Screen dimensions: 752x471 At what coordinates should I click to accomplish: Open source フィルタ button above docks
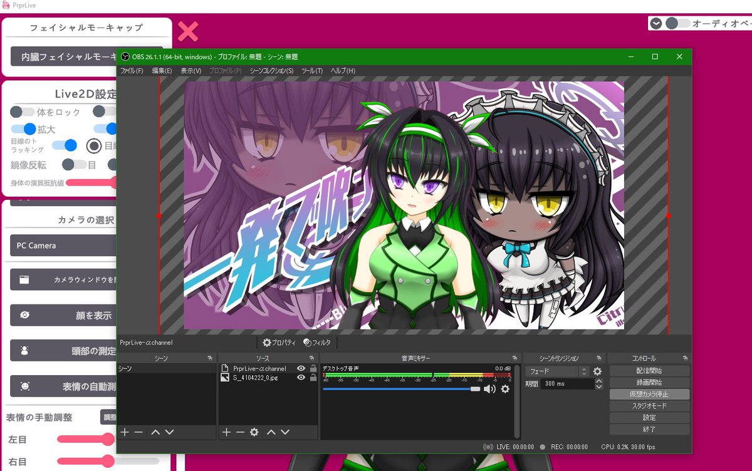[x=317, y=343]
